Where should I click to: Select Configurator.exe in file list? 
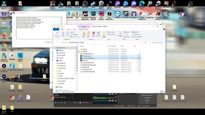coord(110,56)
